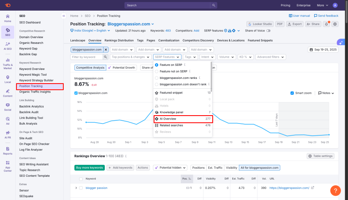Switch to the Cannibalization tab

click(168, 41)
